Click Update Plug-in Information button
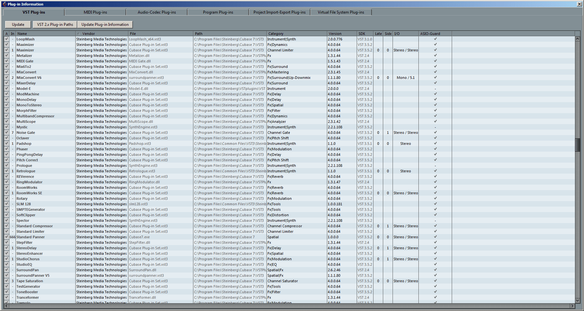This screenshot has height=311, width=584. 105,25
